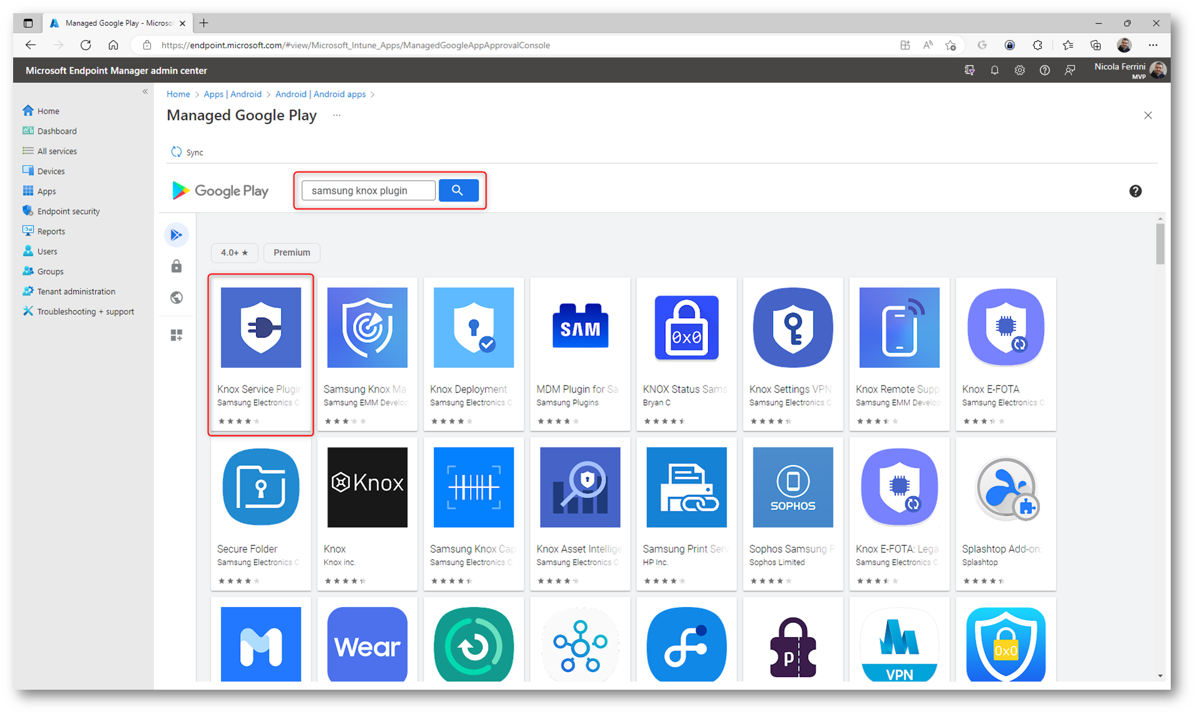
Task: Click the Google Play search button
Action: tap(458, 190)
